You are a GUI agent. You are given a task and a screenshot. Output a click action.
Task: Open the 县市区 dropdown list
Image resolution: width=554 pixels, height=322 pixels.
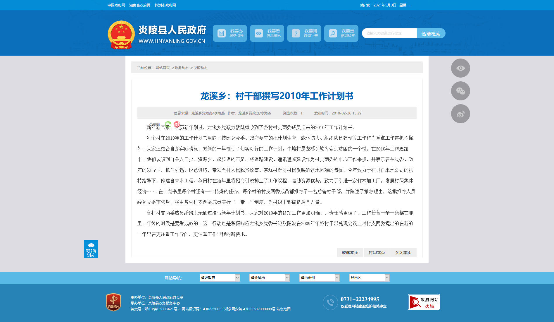point(369,278)
